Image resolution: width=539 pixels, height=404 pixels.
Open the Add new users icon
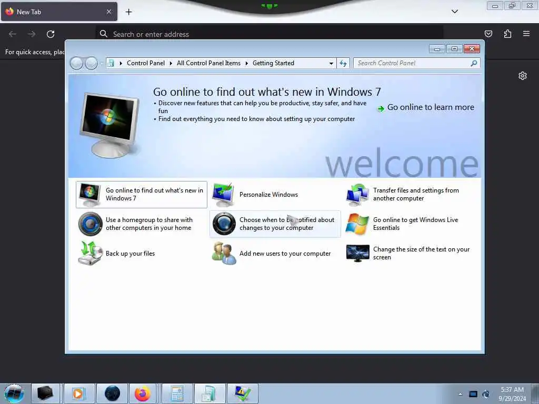pos(224,254)
